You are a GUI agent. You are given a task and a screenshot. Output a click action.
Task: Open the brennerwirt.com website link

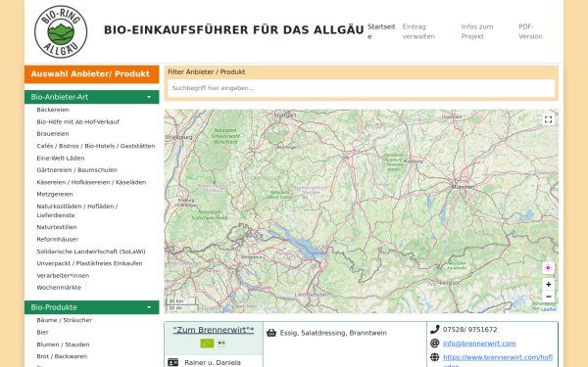pos(498,361)
